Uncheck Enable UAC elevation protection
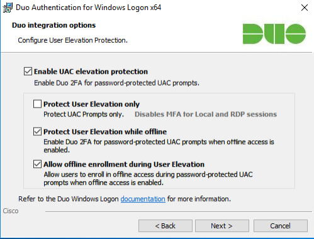Screen dimensions: 314x239 28,71
